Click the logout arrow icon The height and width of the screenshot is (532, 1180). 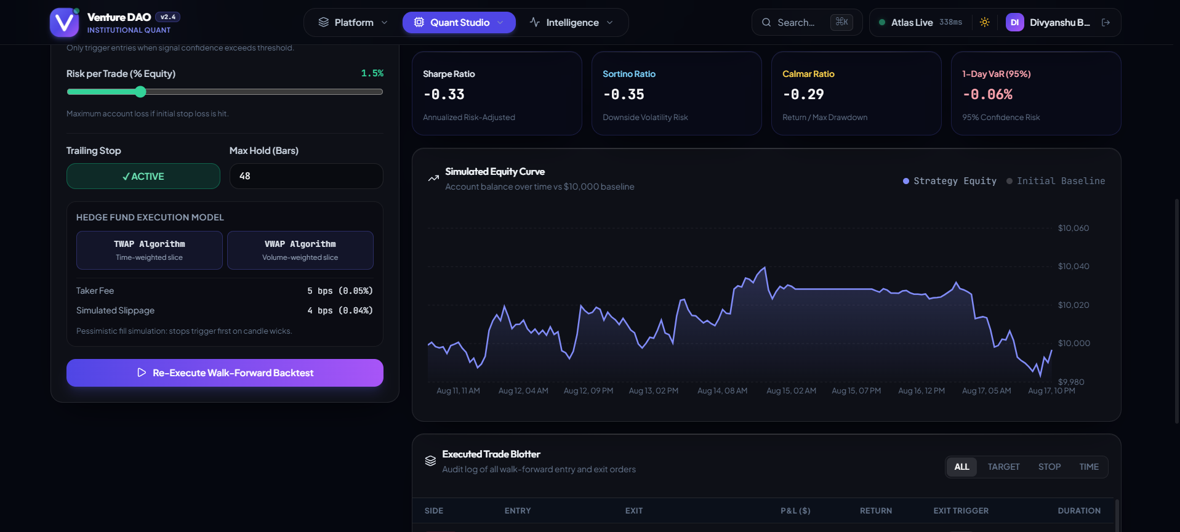point(1106,22)
